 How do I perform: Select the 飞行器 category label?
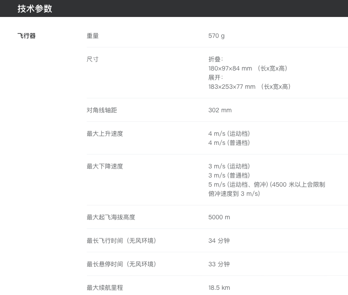(27, 36)
